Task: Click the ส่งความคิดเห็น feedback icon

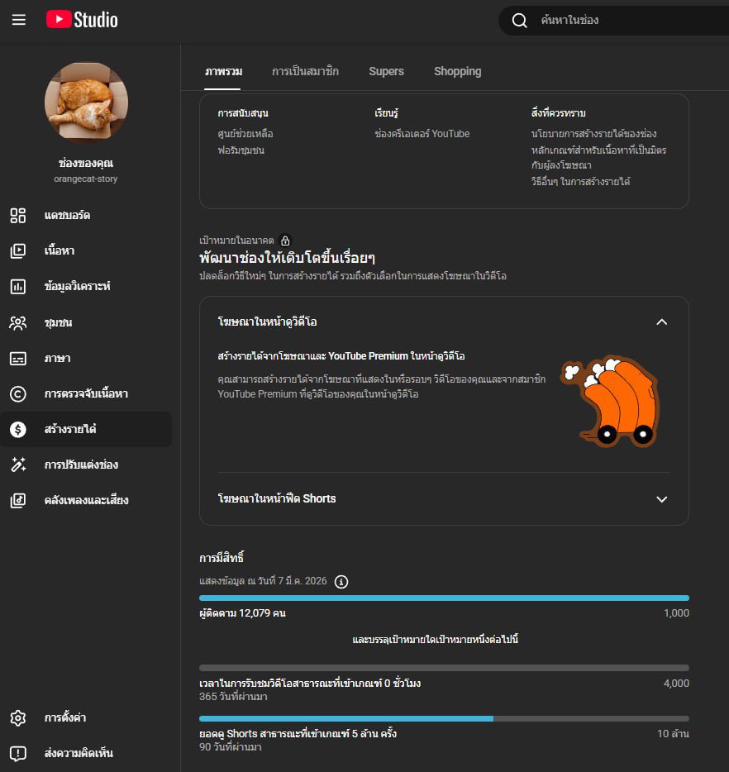Action: click(x=18, y=753)
